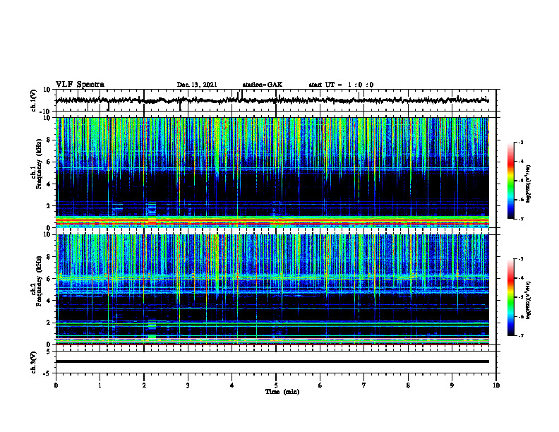
Task: Click the "9" tick label on the time axis
Action: pyautogui.click(x=452, y=385)
